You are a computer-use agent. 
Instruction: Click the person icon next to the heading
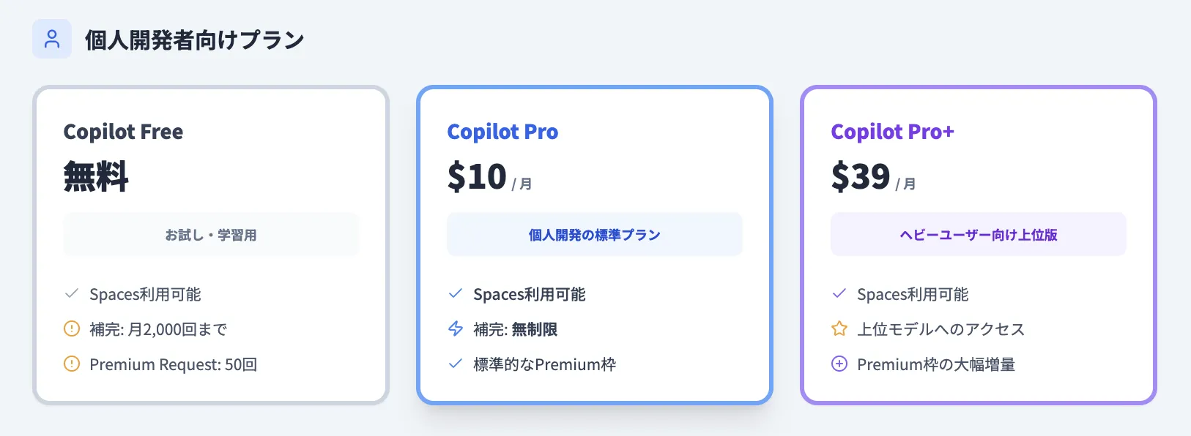tap(51, 39)
